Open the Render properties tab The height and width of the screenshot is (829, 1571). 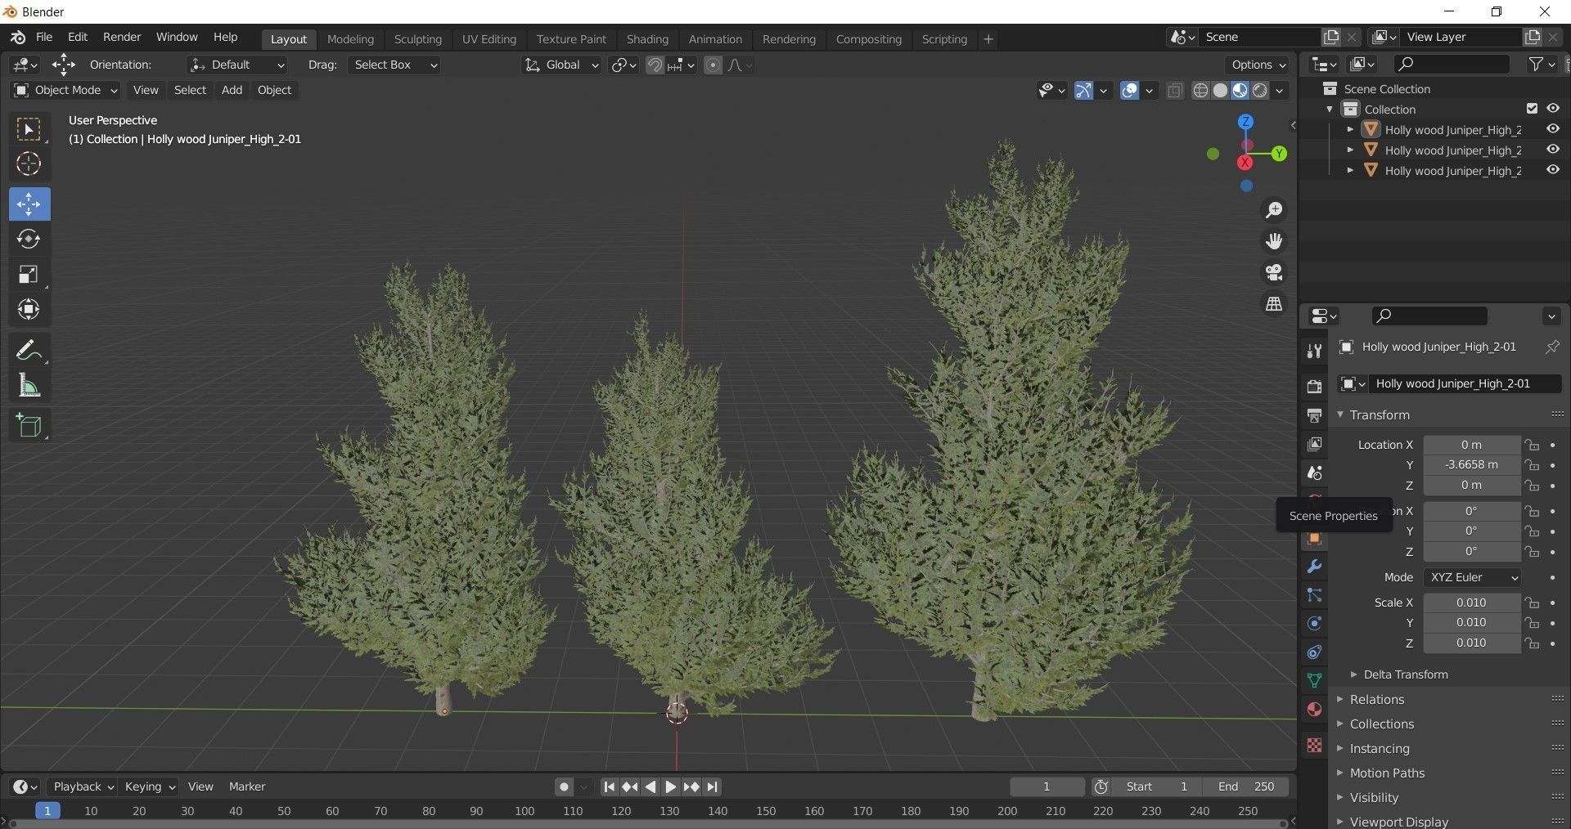point(1314,386)
